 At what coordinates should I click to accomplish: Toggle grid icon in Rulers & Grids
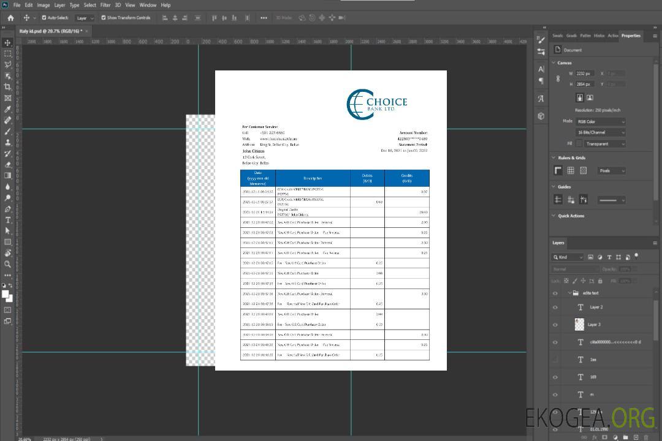click(x=571, y=170)
